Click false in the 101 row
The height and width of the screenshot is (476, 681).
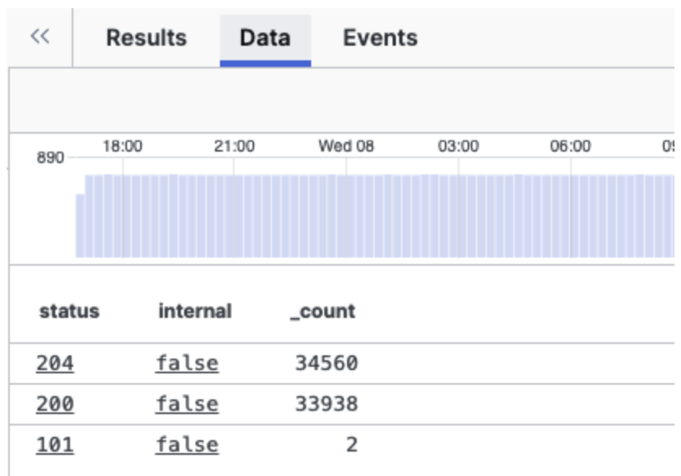[187, 444]
